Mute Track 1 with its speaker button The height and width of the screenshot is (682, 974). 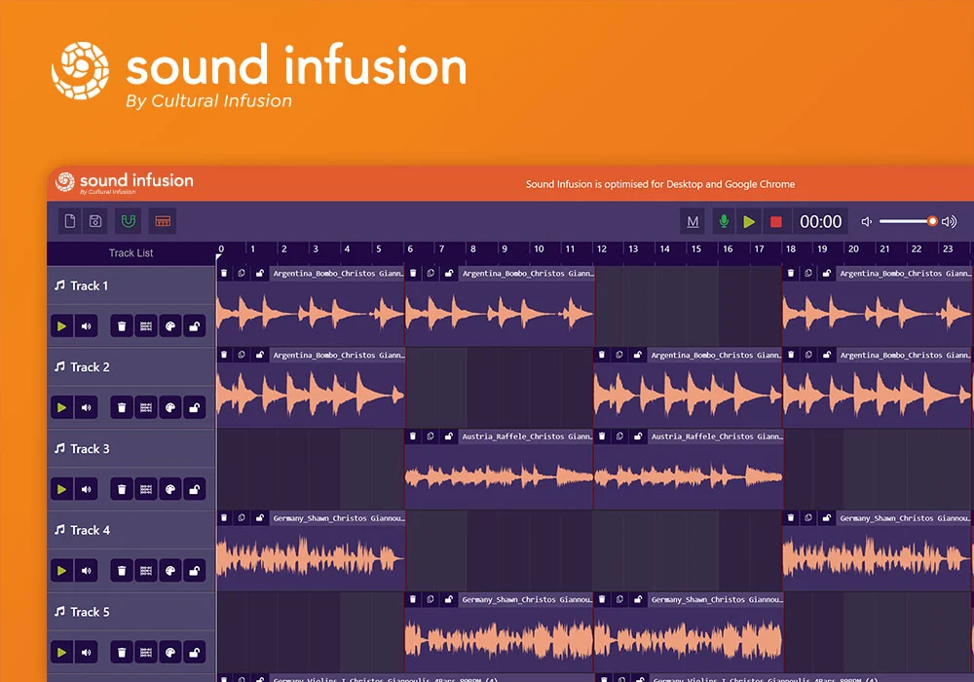pyautogui.click(x=87, y=326)
